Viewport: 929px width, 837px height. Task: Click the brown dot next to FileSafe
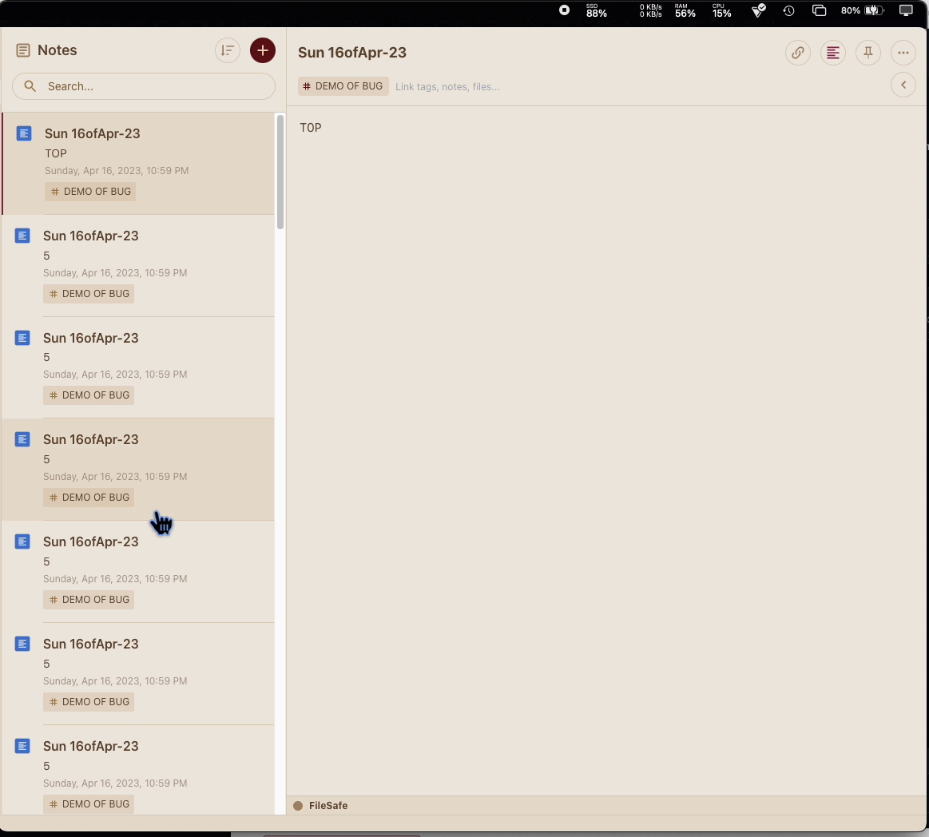pyautogui.click(x=298, y=806)
